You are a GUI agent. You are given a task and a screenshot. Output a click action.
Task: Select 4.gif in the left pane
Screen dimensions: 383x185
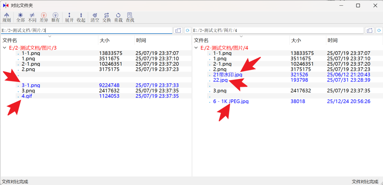(27, 96)
